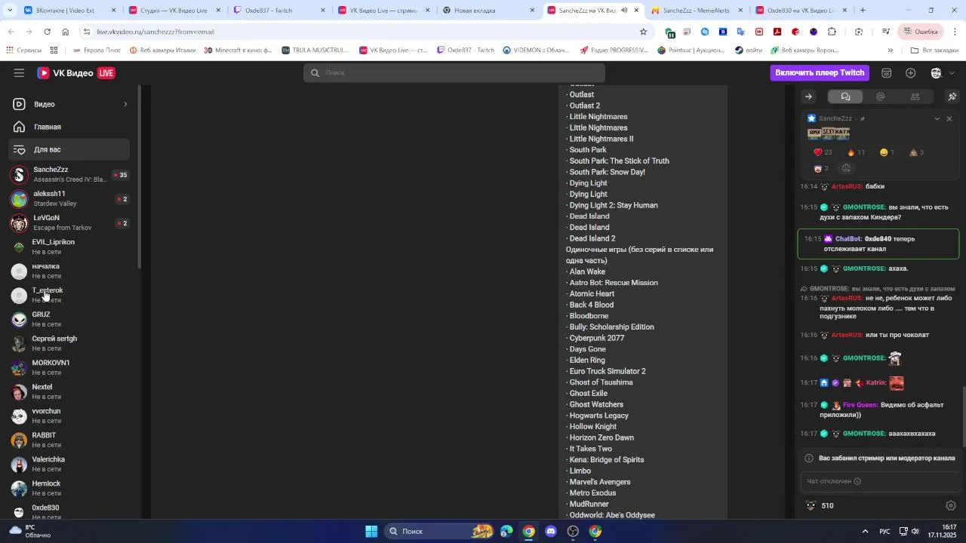Click Включить плеер Twitch button
The height and width of the screenshot is (543, 966).
click(x=820, y=73)
